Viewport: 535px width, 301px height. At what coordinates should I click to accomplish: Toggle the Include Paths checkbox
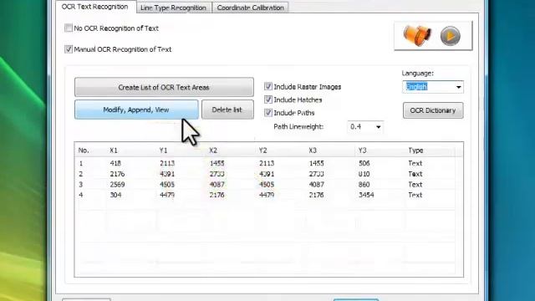click(x=268, y=112)
